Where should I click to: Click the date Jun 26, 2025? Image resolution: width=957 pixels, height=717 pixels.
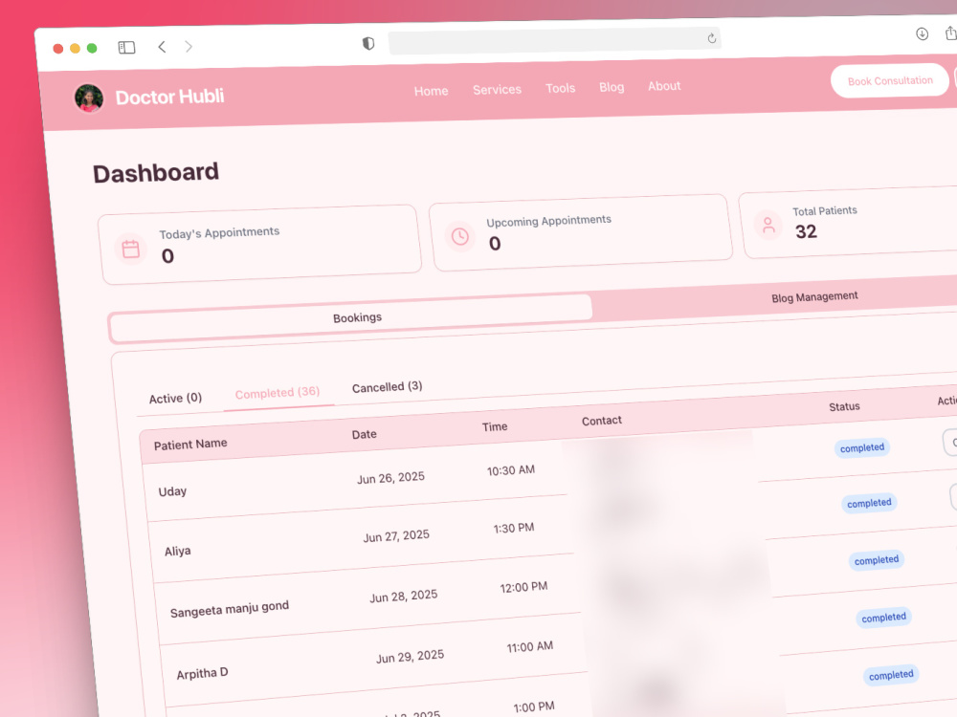[390, 477]
